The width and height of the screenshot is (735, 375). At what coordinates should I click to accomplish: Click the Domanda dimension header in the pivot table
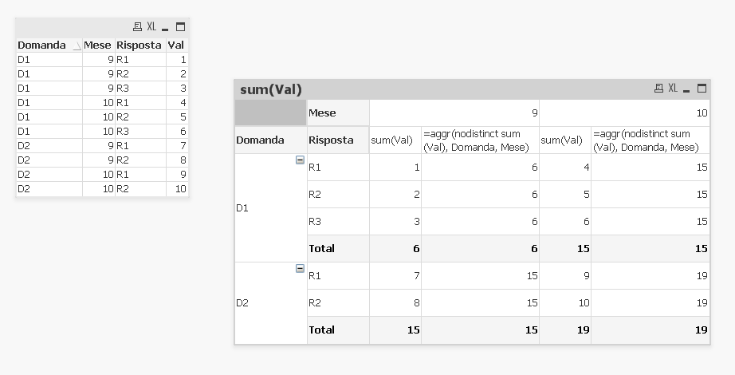click(x=260, y=140)
